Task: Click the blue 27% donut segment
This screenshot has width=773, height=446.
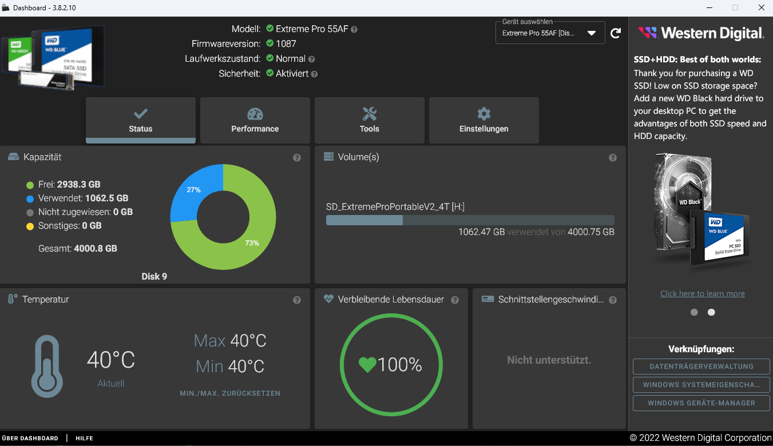Action: coord(193,190)
